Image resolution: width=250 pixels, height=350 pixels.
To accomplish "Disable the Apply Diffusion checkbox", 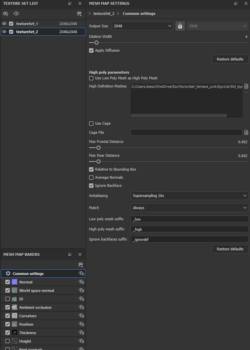I will (91, 50).
